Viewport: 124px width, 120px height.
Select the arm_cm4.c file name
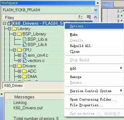[x=38, y=55]
